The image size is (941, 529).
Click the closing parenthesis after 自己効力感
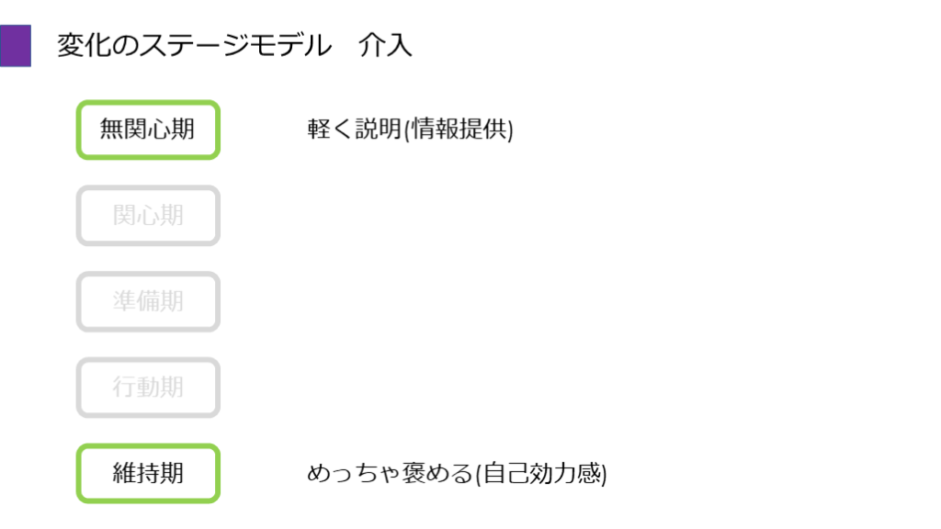tap(605, 474)
